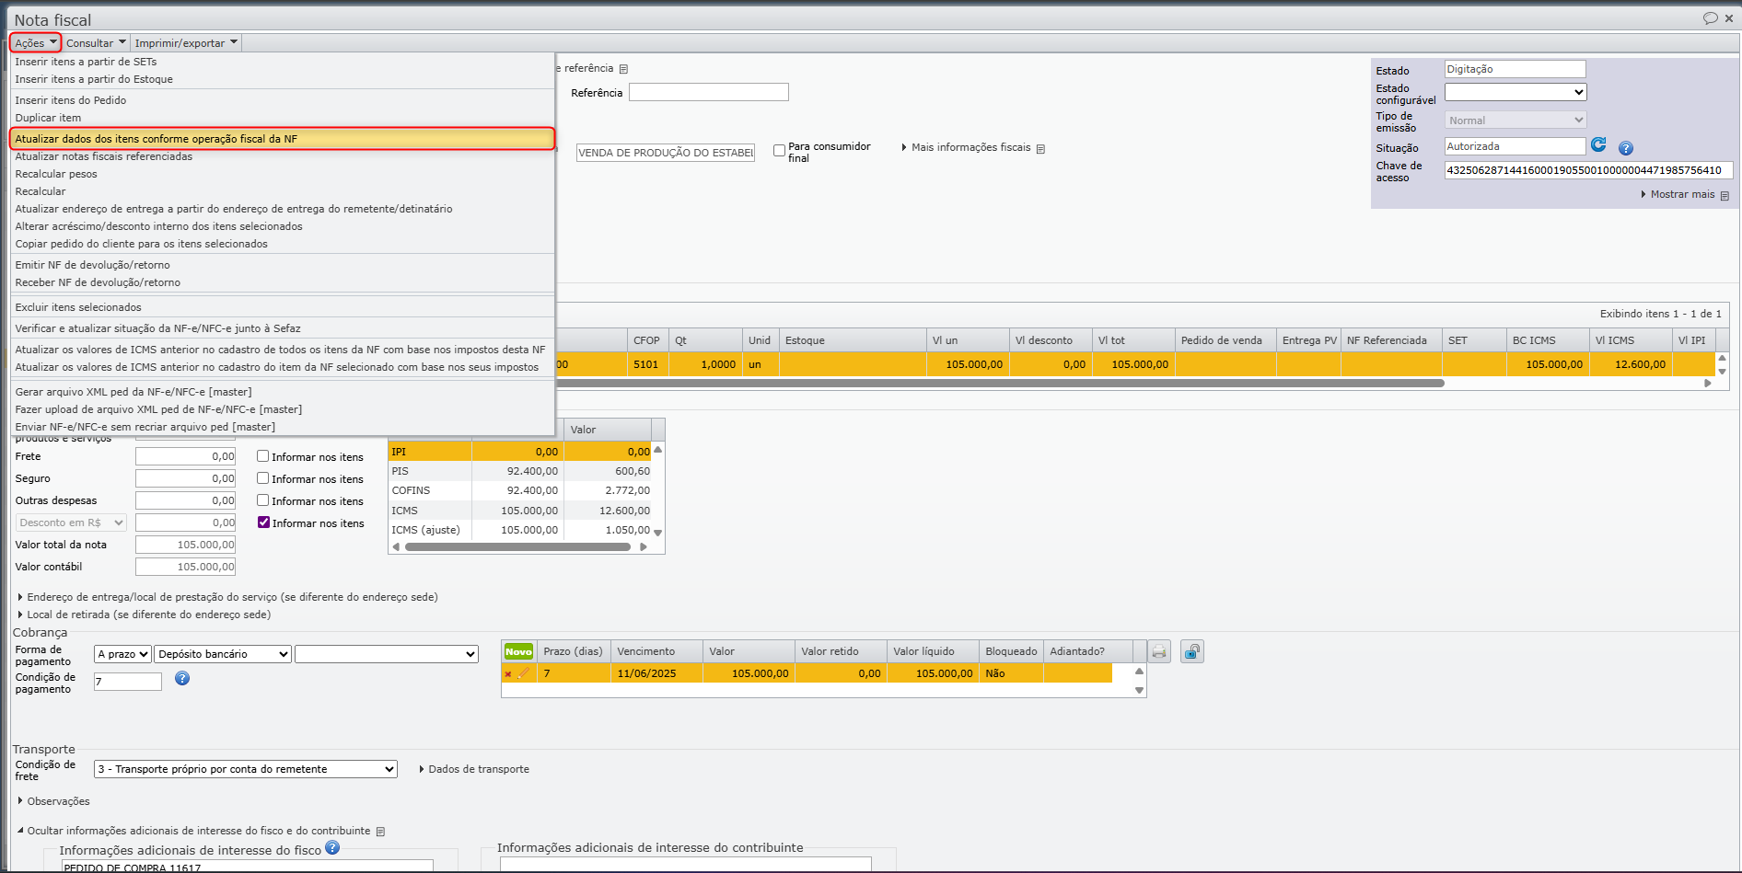Open the Imprimir/exportar menu
This screenshot has height=873, width=1742.
pyautogui.click(x=186, y=43)
